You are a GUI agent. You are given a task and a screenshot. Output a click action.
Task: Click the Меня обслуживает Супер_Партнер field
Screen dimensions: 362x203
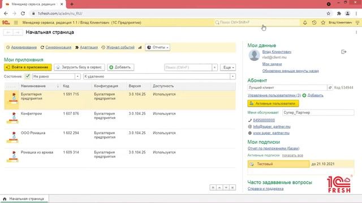(x=318, y=113)
